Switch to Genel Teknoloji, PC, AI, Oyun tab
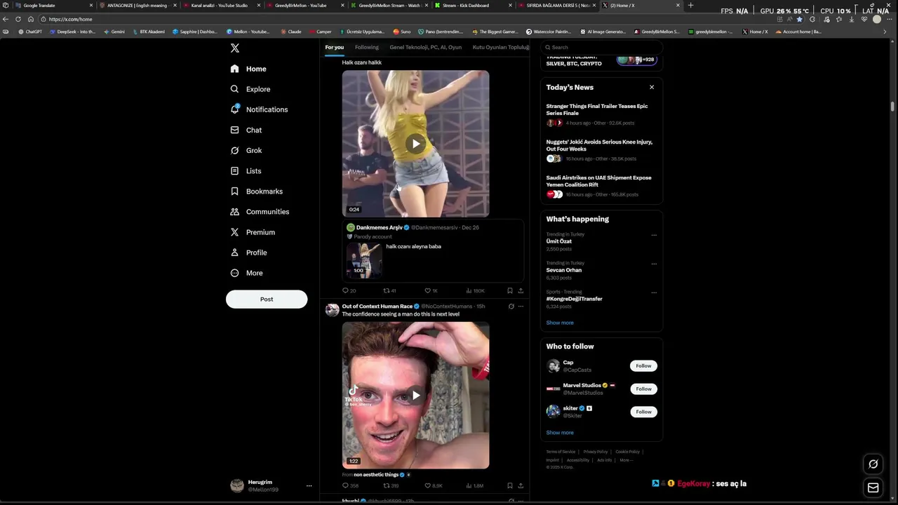 [425, 47]
